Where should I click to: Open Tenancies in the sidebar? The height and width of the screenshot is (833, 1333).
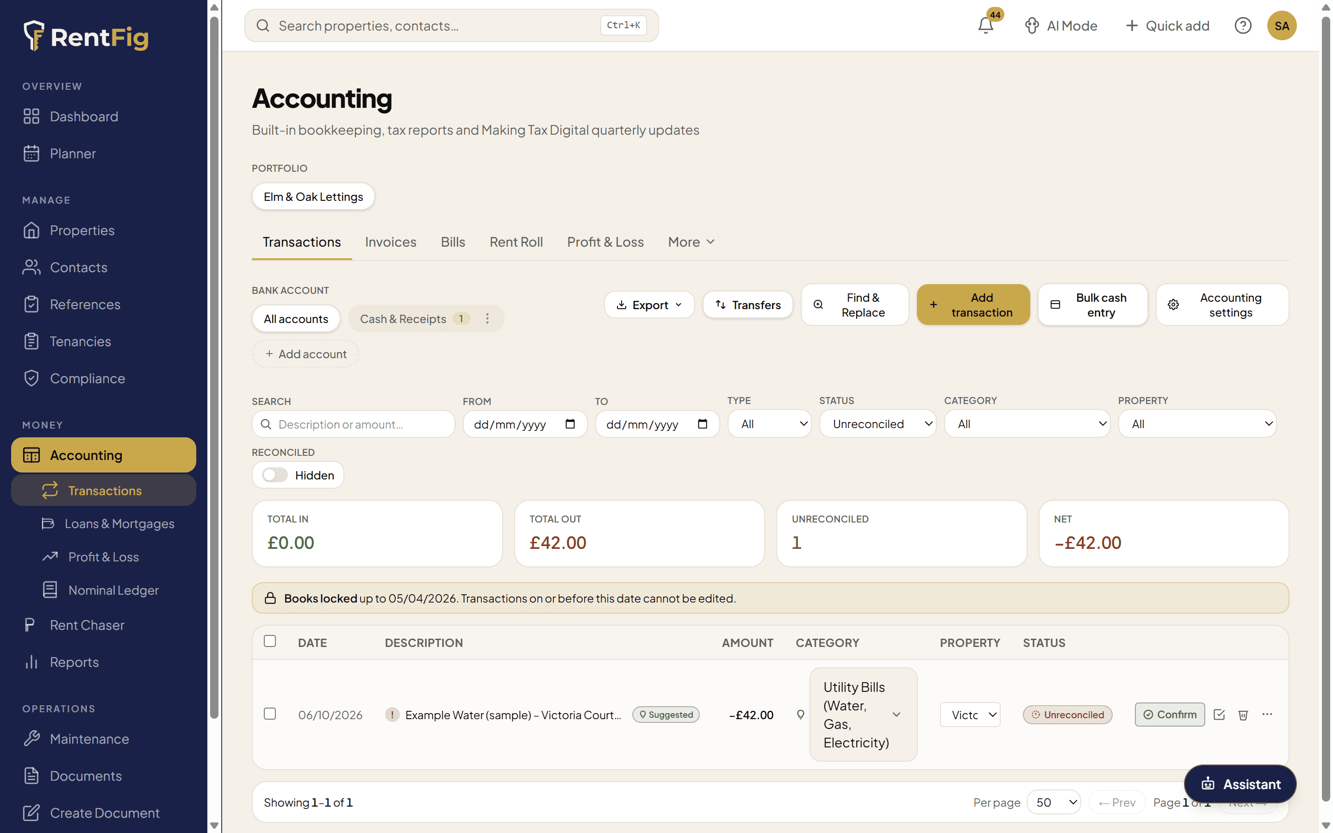(x=104, y=341)
